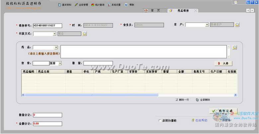The width and height of the screenshot is (259, 134).
Task: Click the 数量 input field
Action: pos(98,63)
